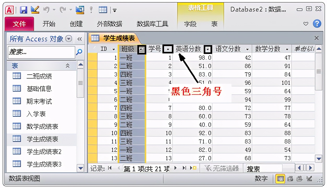Click the Access application icon in title bar
327x188 pixels.
tap(9, 10)
